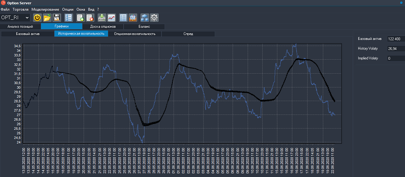Open the Спред chart tab
Image resolution: width=405 pixels, height=177 pixels.
[x=188, y=34]
